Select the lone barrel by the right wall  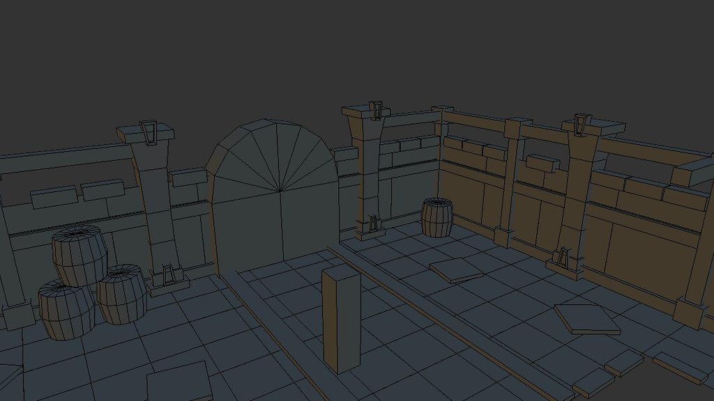point(436,217)
